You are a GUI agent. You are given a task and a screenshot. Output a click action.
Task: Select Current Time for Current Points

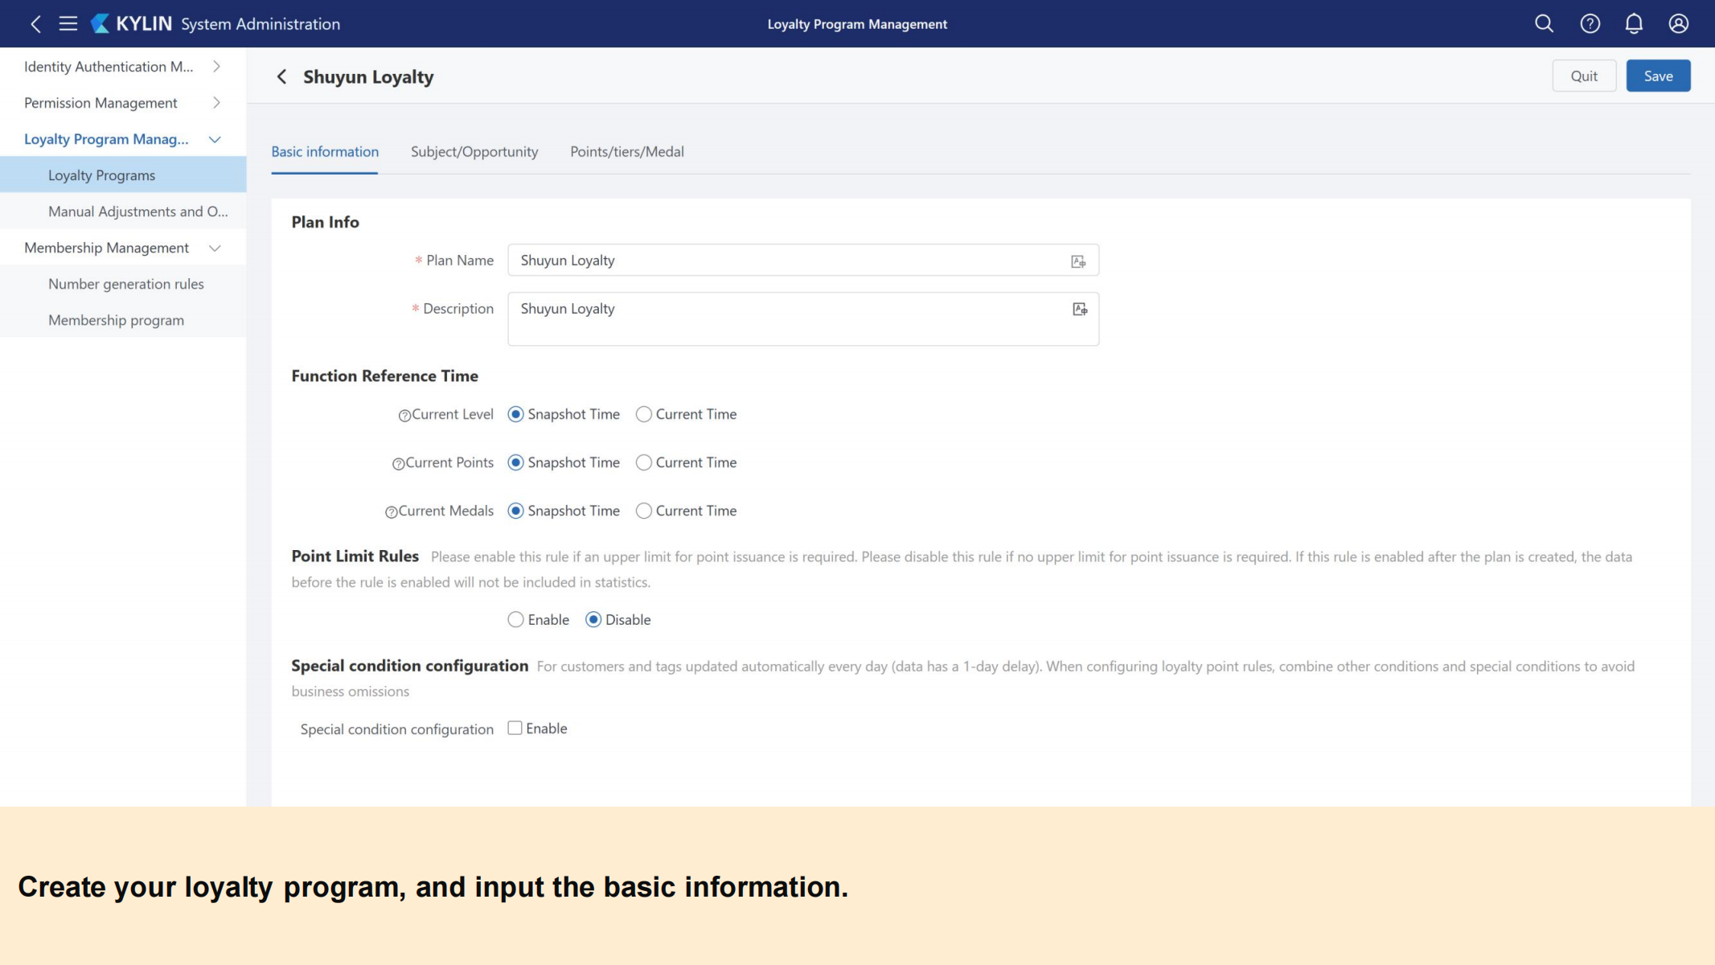tap(644, 462)
